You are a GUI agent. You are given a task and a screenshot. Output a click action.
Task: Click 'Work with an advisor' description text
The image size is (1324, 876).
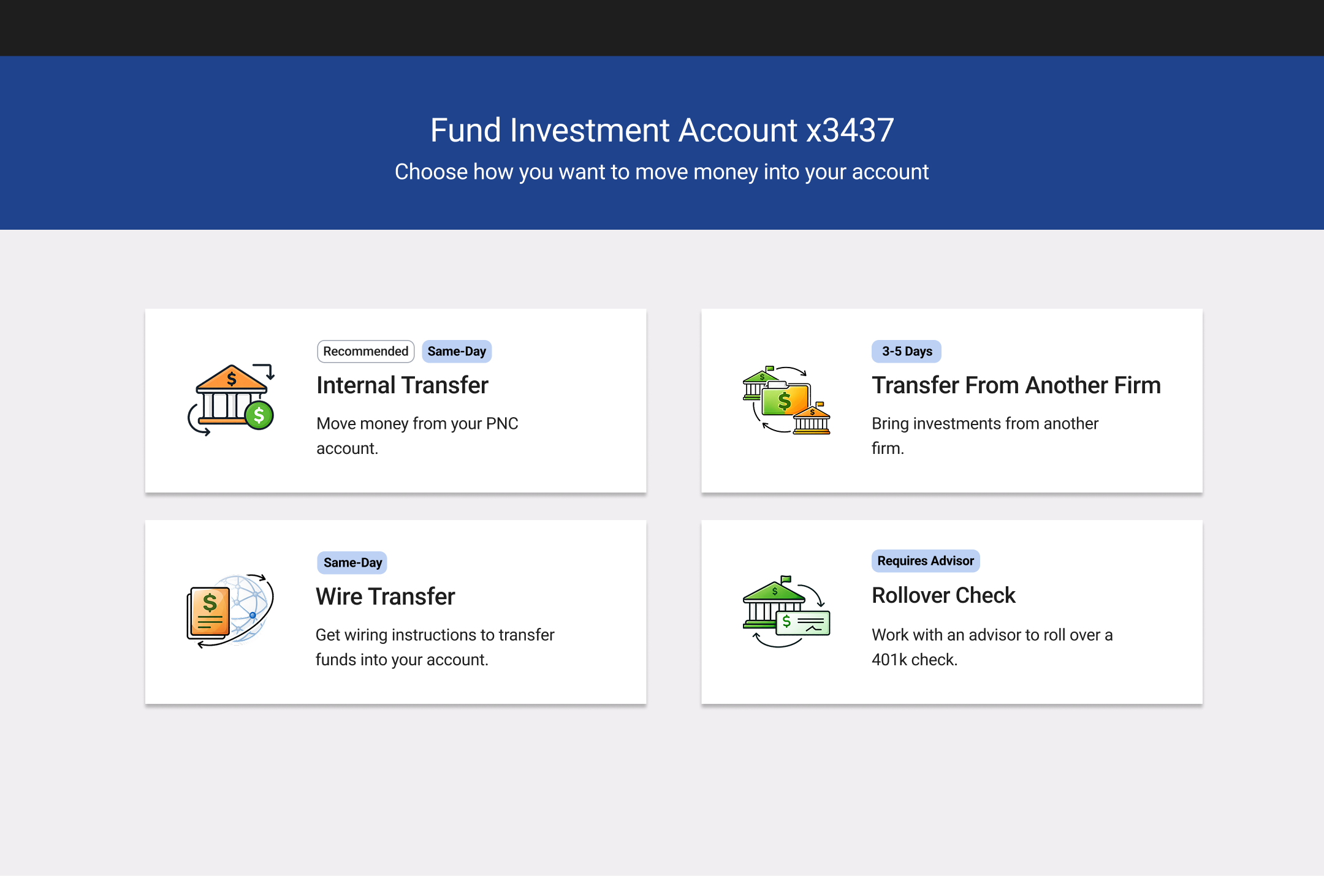point(992,647)
